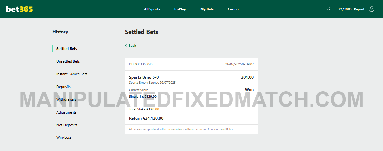The width and height of the screenshot is (383, 151).
Task: Click the Back link
Action: coord(132,46)
